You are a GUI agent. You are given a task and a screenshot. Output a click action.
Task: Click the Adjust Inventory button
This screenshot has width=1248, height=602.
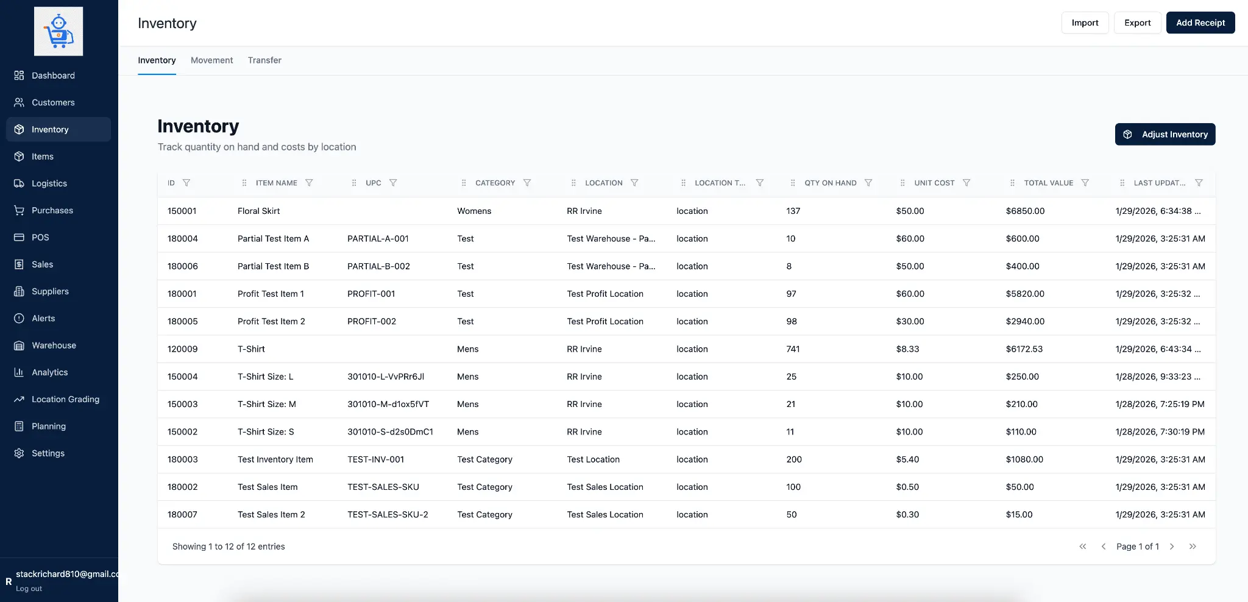tap(1165, 134)
